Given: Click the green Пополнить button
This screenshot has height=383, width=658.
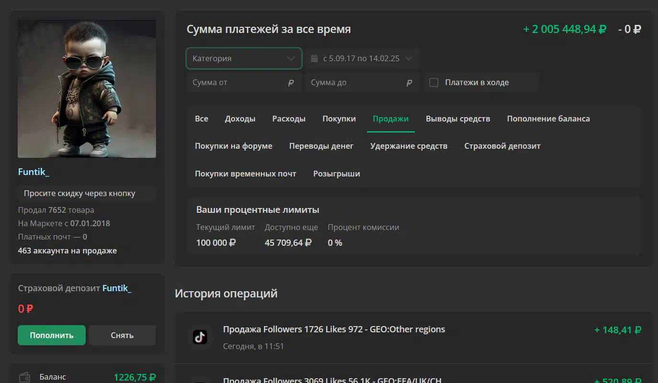Looking at the screenshot, I should (x=52, y=335).
